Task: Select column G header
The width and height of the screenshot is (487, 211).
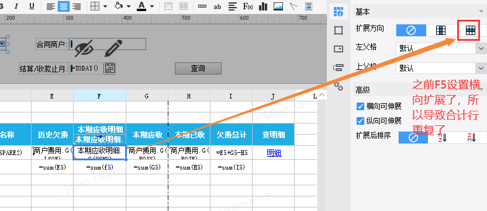Action: 147,96
